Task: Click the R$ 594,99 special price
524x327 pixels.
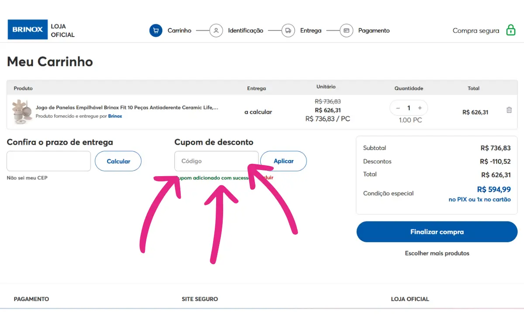Action: click(494, 189)
